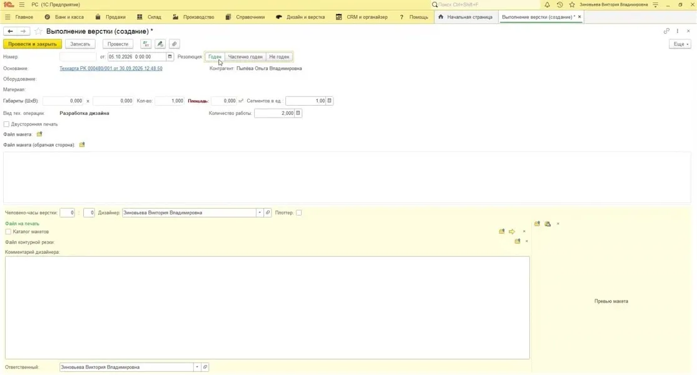Click the yellow arrow icon in Каталог макетов row
This screenshot has width=697, height=375.
click(x=512, y=232)
